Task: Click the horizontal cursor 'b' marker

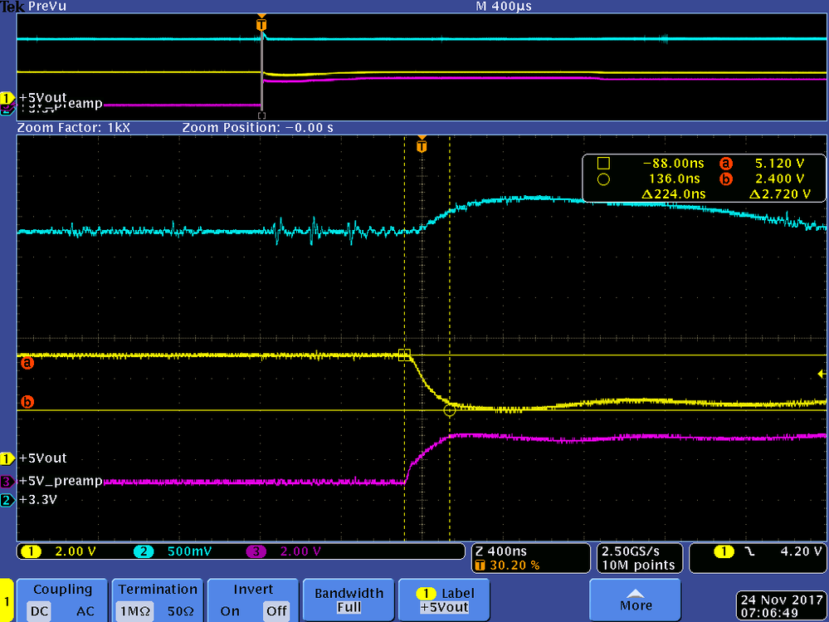Action: pyautogui.click(x=27, y=402)
